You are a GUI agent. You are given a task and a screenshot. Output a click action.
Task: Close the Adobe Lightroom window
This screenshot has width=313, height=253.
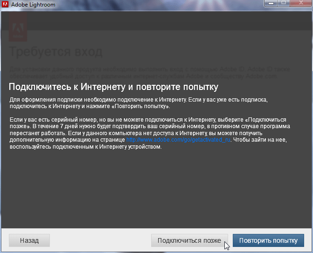click(301, 3)
